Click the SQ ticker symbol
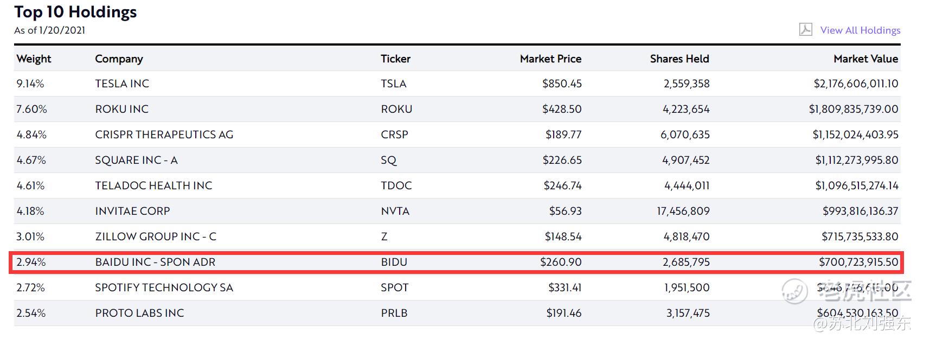The image size is (930, 345). pyautogui.click(x=388, y=160)
